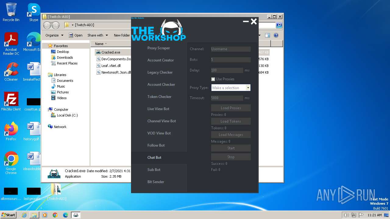Close The Workshop window
Image resolution: width=390 pixels, height=219 pixels.
point(254,21)
